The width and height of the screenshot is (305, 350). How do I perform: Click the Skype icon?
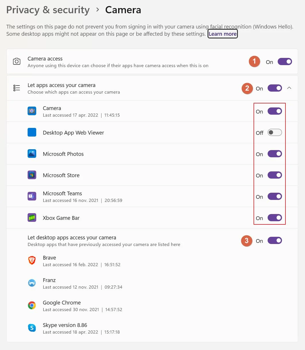pyautogui.click(x=32, y=328)
